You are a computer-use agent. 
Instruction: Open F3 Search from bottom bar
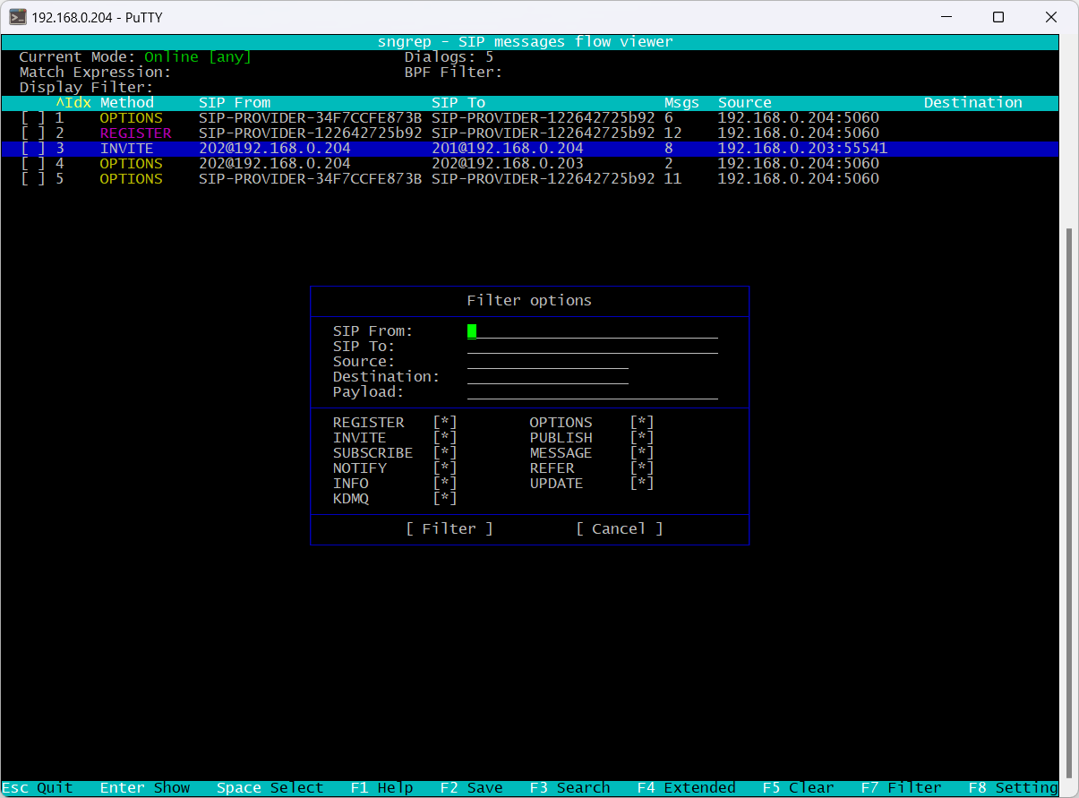(569, 788)
